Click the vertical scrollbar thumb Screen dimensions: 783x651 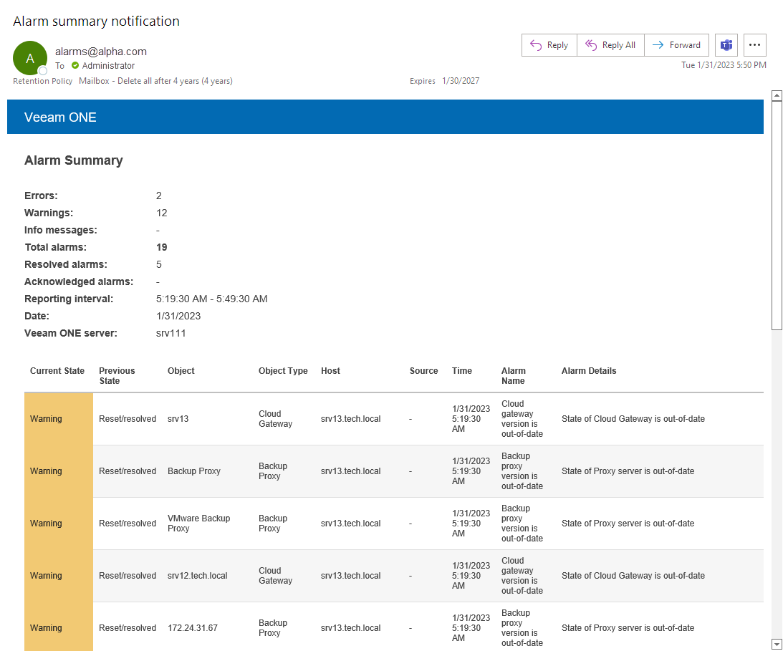pyautogui.click(x=777, y=215)
